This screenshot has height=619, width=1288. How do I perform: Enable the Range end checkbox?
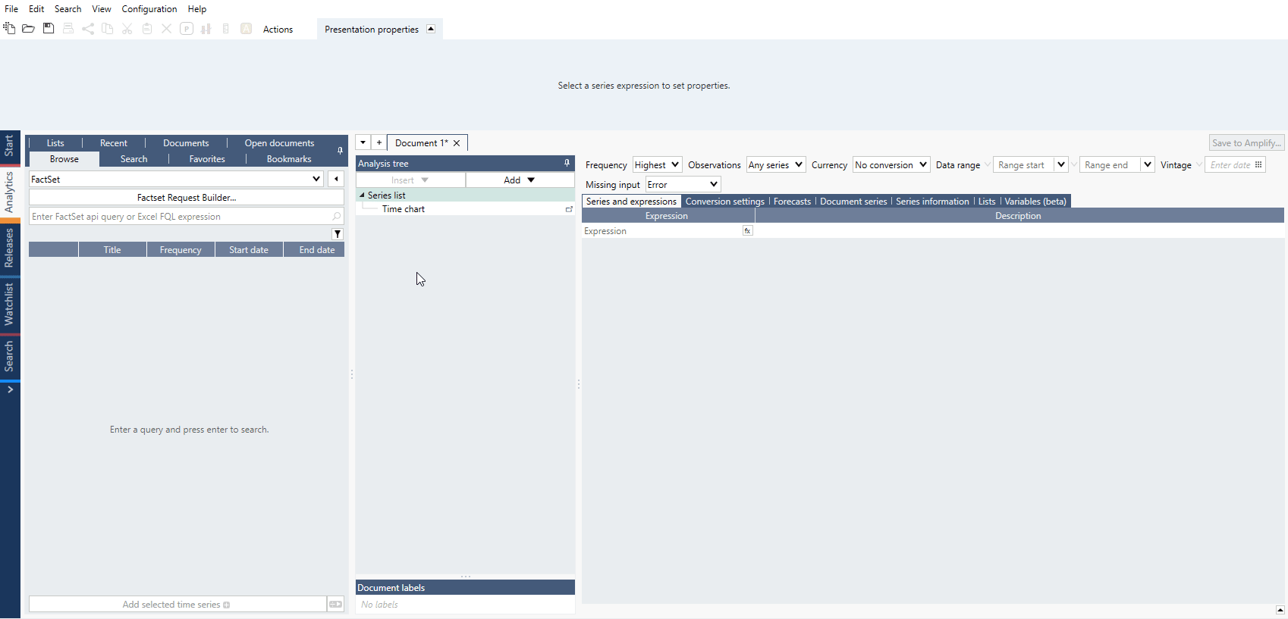1074,165
